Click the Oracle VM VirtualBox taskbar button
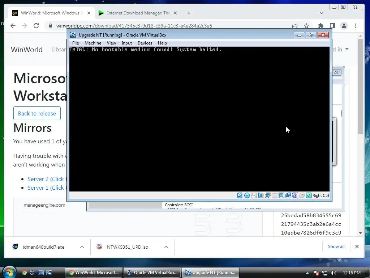The image size is (370, 278). point(152,273)
